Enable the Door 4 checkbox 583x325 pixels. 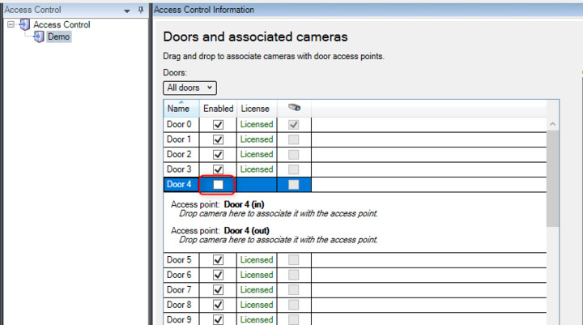coord(218,185)
